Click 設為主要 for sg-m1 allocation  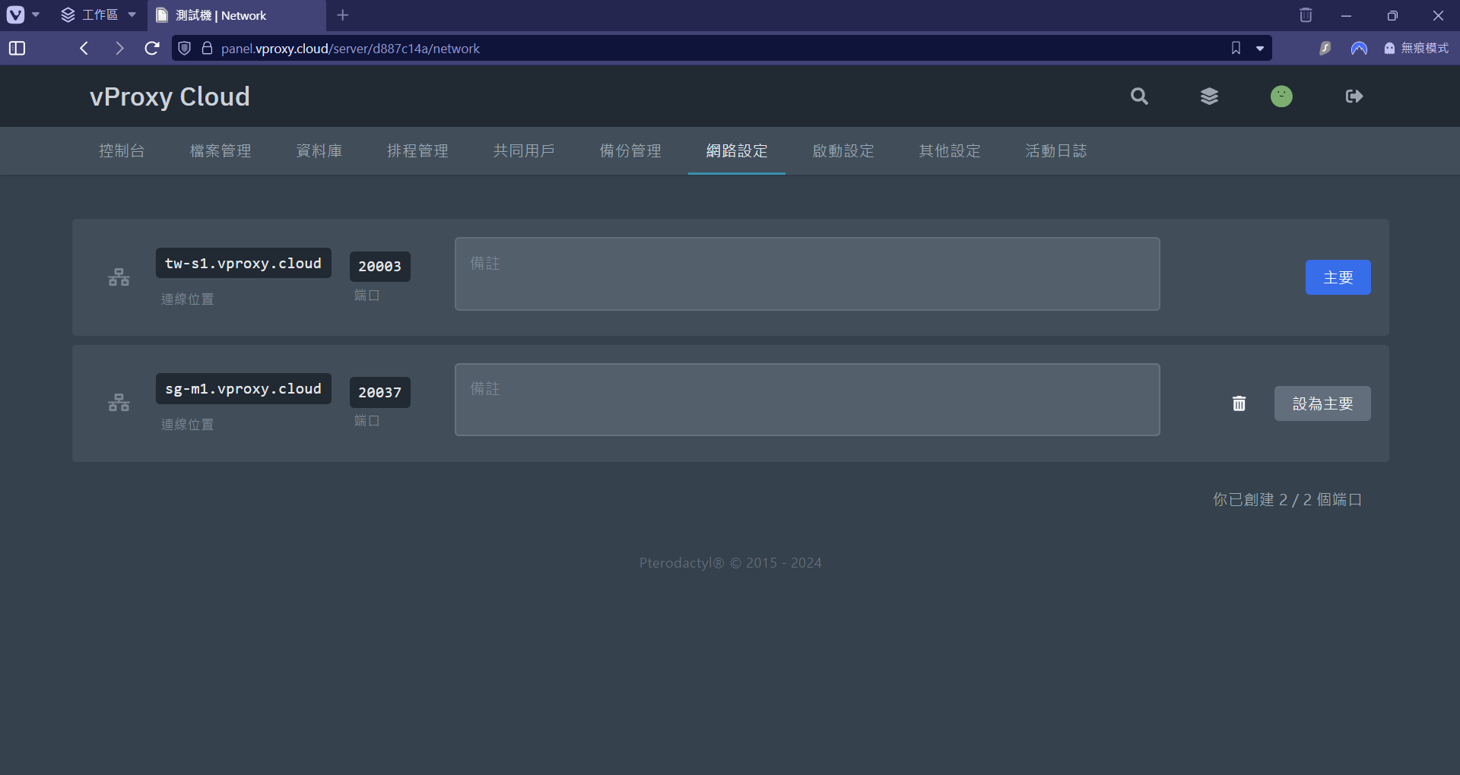point(1322,403)
